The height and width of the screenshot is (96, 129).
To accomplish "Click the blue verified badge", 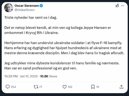I will [41, 6].
